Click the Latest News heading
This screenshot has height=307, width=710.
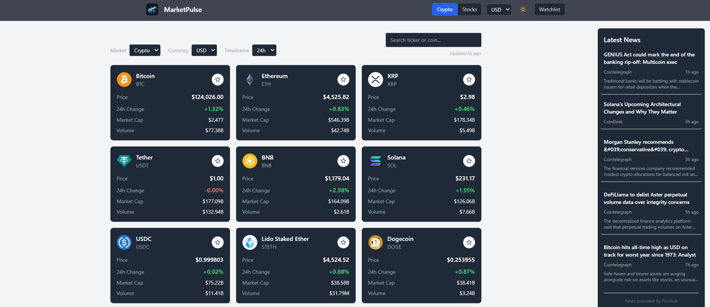(x=622, y=40)
